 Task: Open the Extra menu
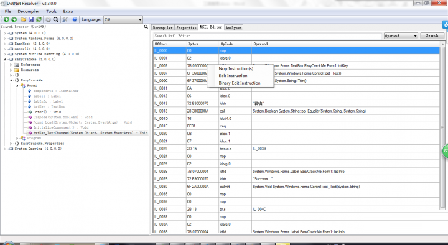pos(68,11)
